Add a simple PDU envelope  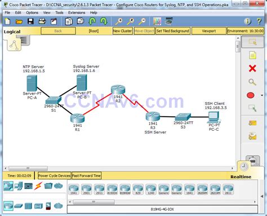point(252,123)
